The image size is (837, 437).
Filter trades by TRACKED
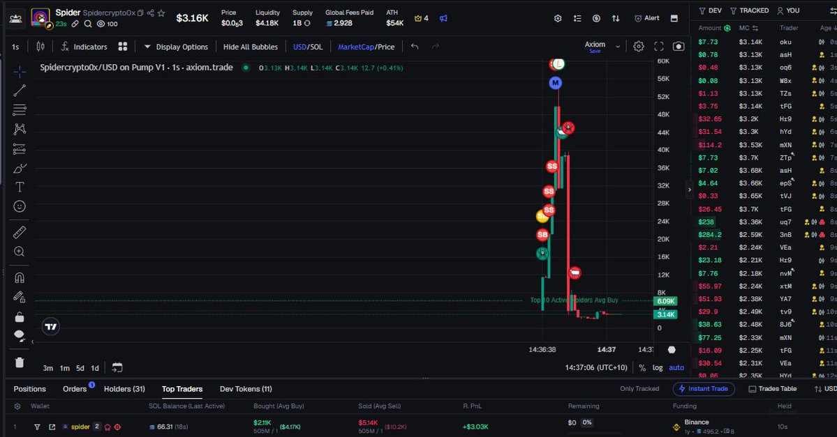point(750,10)
